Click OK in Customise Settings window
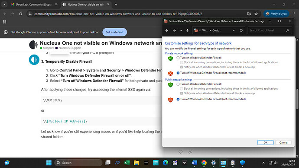The image size is (299, 168). pos(266,142)
